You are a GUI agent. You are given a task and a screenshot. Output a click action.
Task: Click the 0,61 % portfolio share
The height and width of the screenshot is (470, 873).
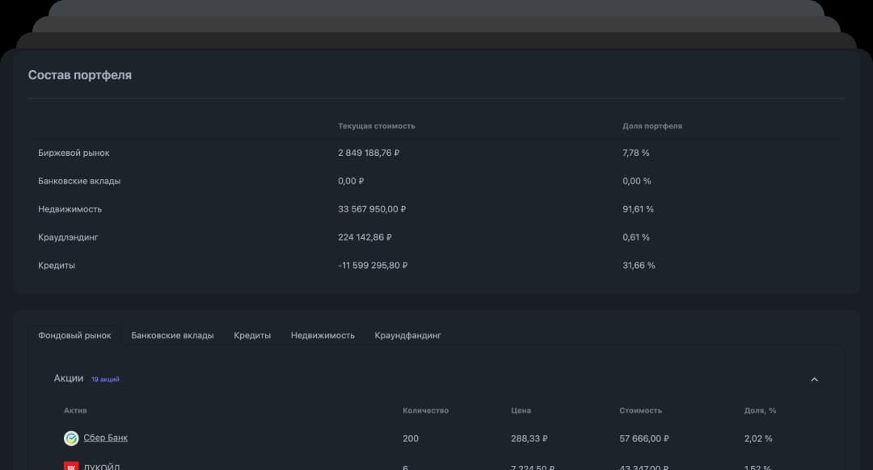click(636, 237)
